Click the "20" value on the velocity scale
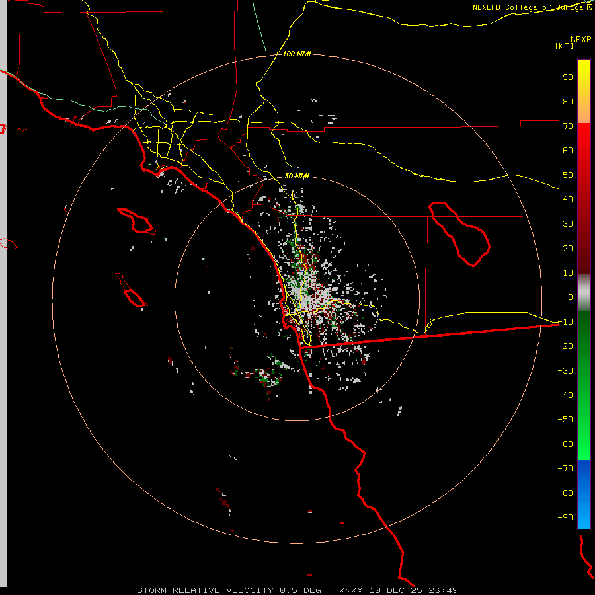Screen dimensions: 595x595 coord(568,248)
